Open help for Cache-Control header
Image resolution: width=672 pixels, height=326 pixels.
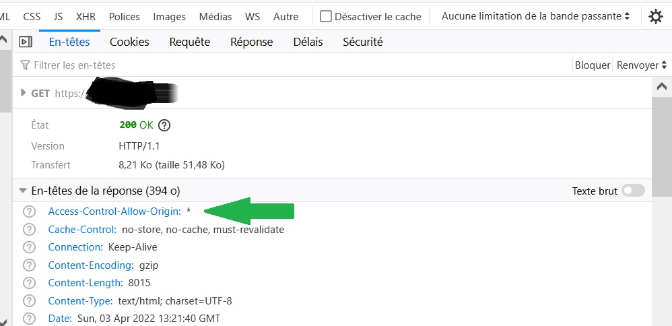pos(29,230)
